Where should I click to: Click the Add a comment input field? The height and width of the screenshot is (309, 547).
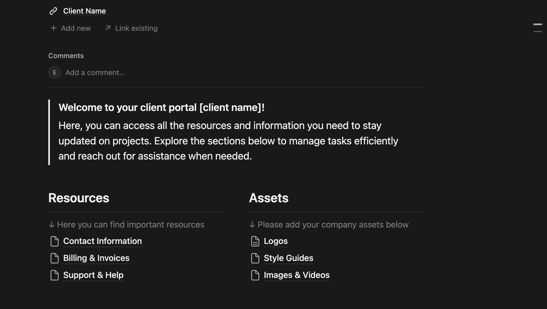click(95, 72)
